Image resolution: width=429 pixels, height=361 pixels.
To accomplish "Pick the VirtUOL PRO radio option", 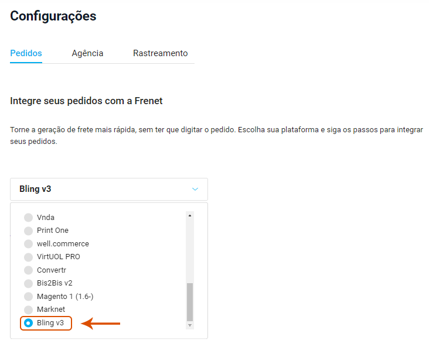I will click(x=28, y=257).
